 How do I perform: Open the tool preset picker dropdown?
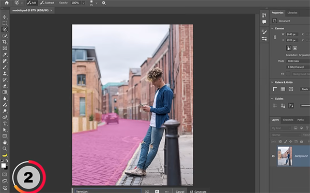(22, 3)
